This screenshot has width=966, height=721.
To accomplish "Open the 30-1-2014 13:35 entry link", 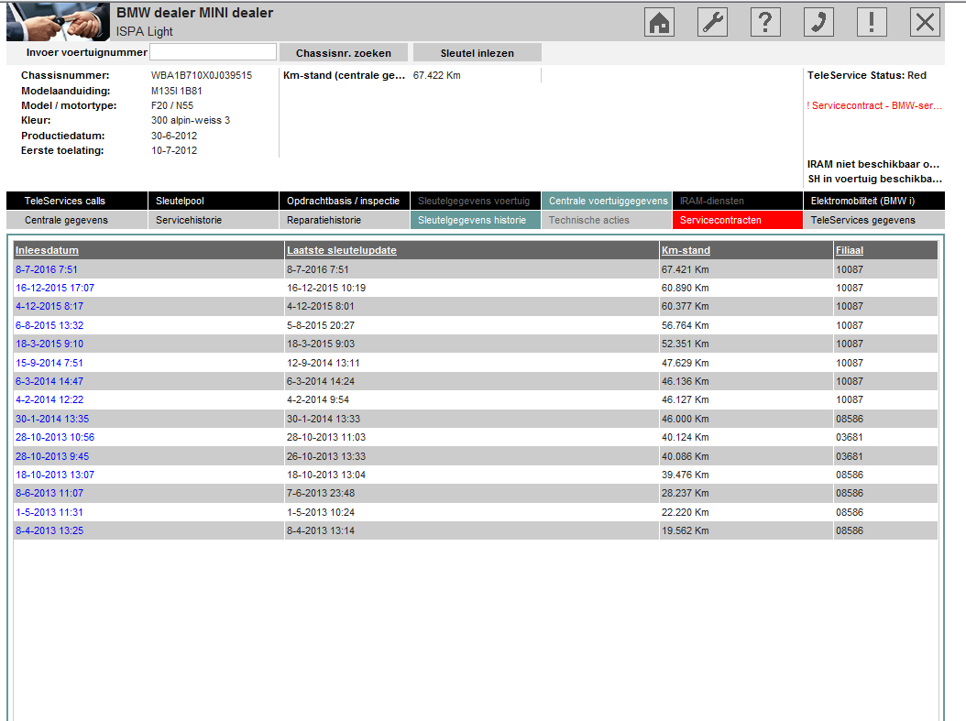I will coord(52,419).
